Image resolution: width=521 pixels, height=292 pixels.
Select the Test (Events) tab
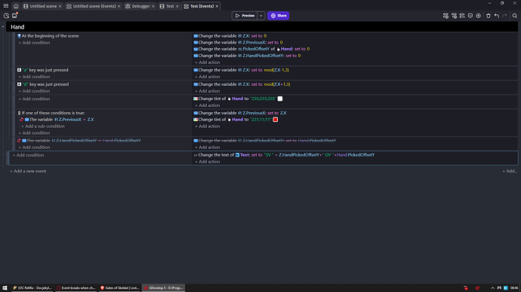click(201, 6)
